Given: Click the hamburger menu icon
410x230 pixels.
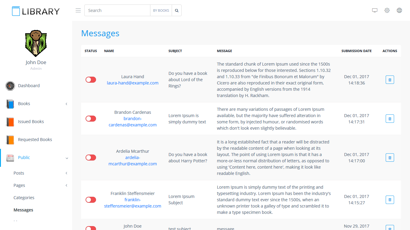Looking at the screenshot, I should click(78, 10).
